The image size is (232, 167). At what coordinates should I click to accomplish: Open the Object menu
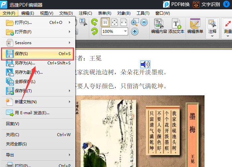tap(124, 13)
